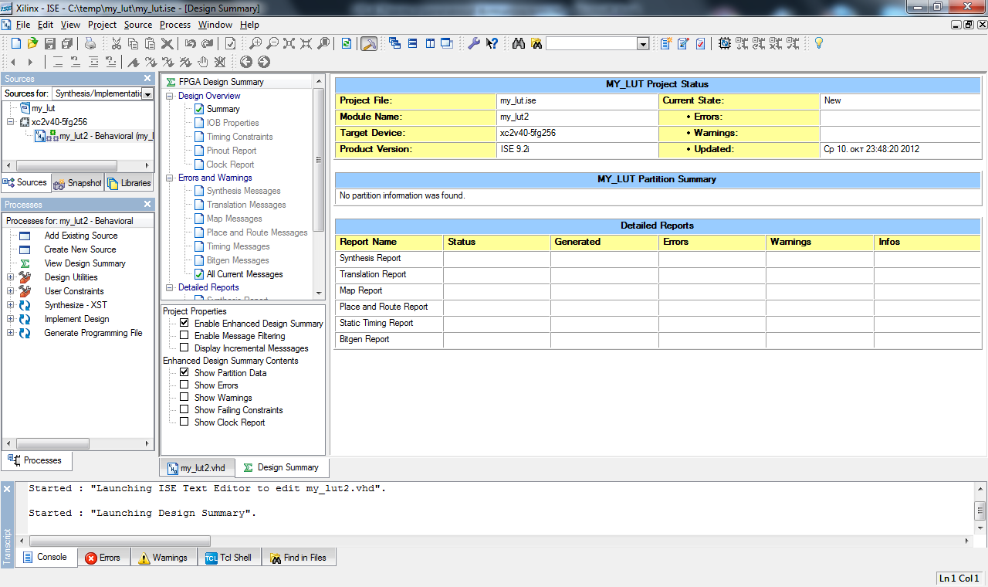Click the Find in Files binoculars-folder icon
Image resolution: width=988 pixels, height=587 pixels.
click(x=536, y=44)
